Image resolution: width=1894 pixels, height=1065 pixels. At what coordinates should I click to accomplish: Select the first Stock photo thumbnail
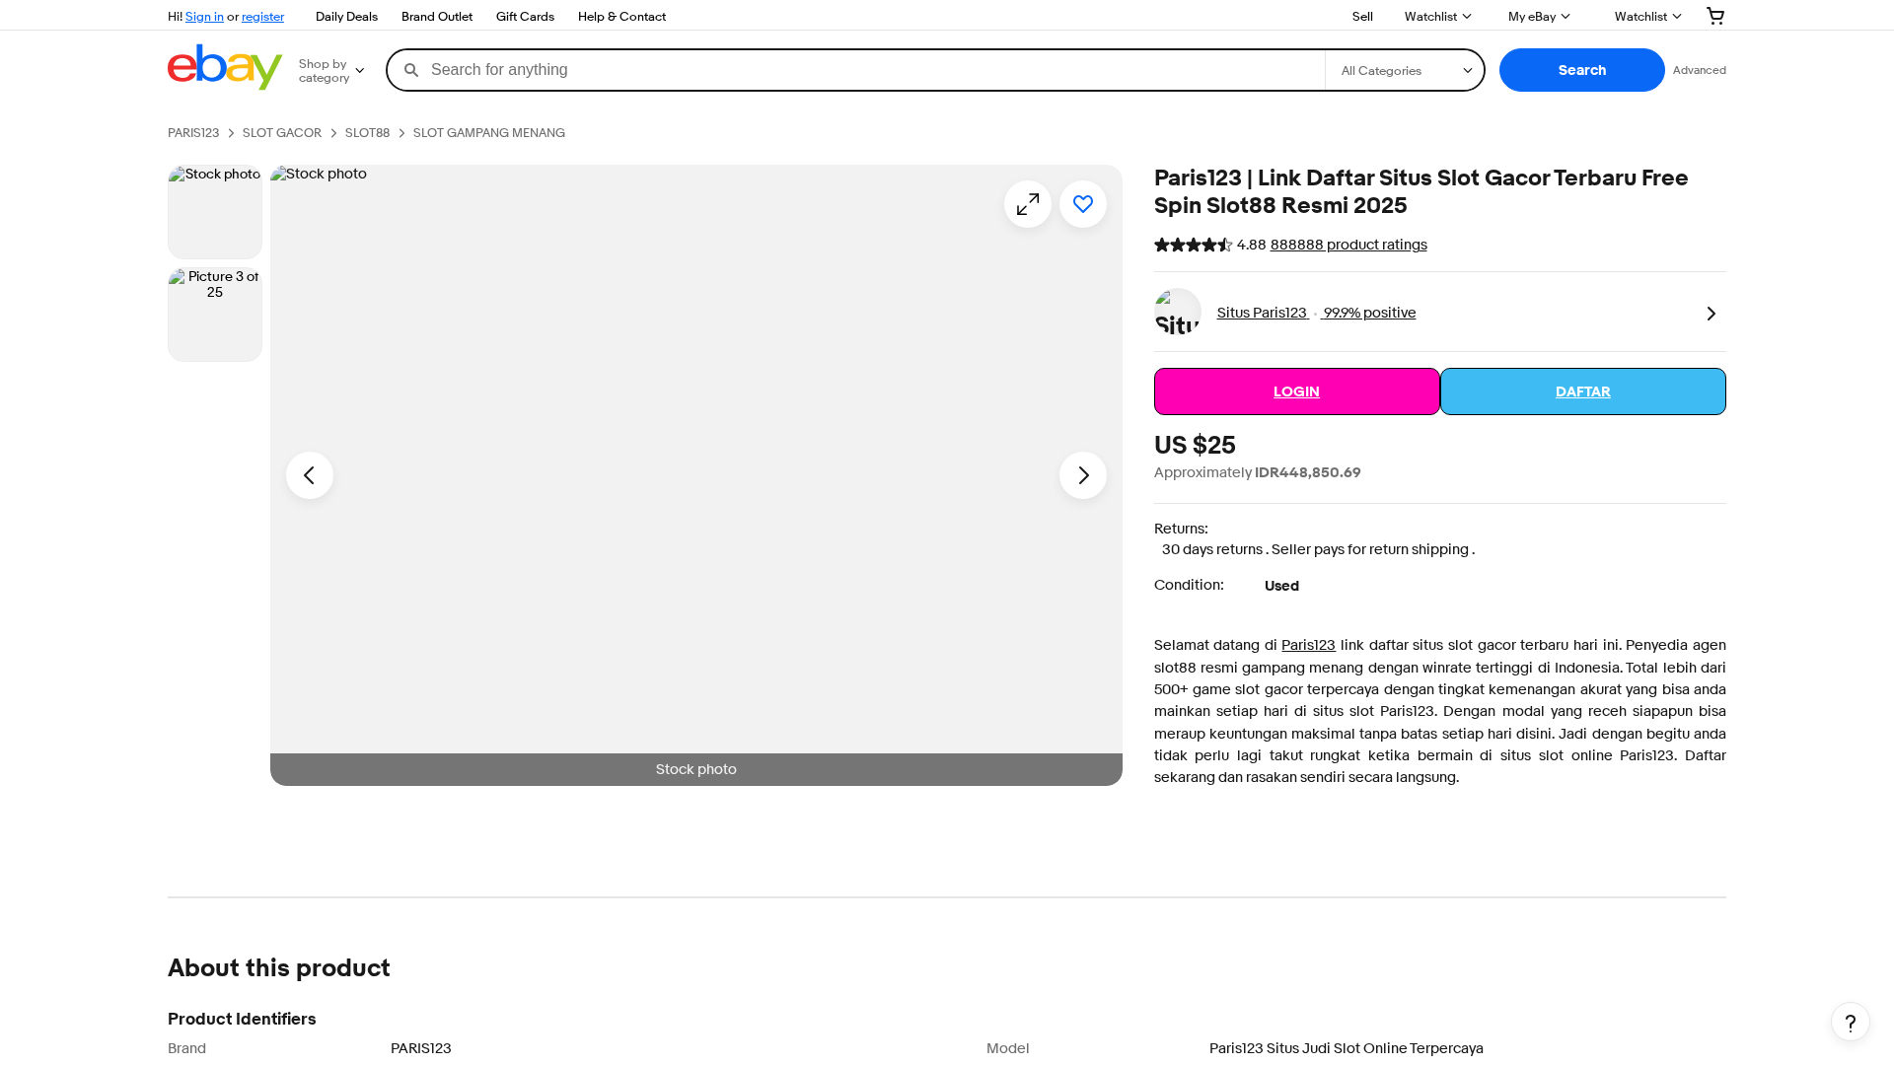pos(215,212)
